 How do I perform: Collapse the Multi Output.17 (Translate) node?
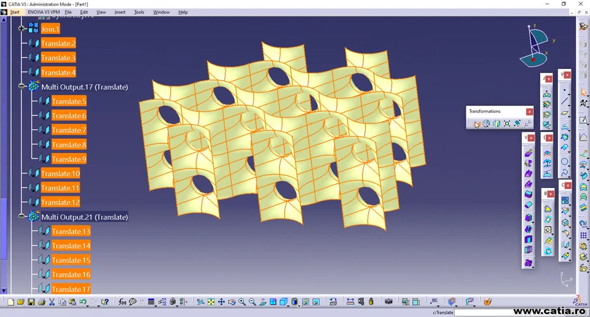(22, 87)
